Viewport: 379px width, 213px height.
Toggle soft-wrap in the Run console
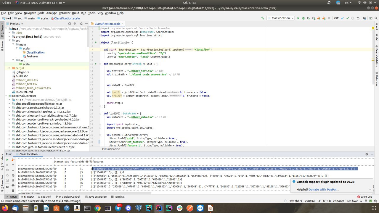pos(13,175)
